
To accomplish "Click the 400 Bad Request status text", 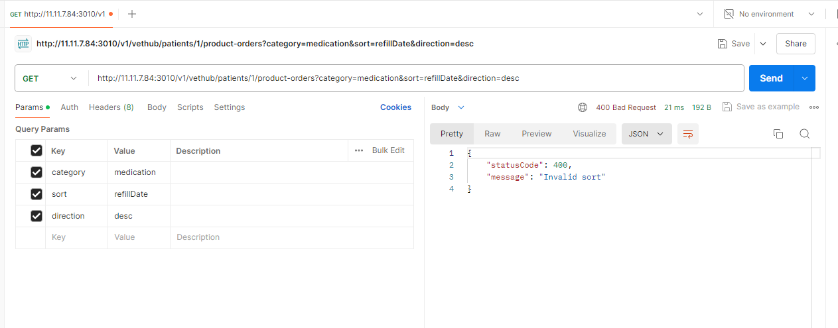I will pyautogui.click(x=626, y=107).
